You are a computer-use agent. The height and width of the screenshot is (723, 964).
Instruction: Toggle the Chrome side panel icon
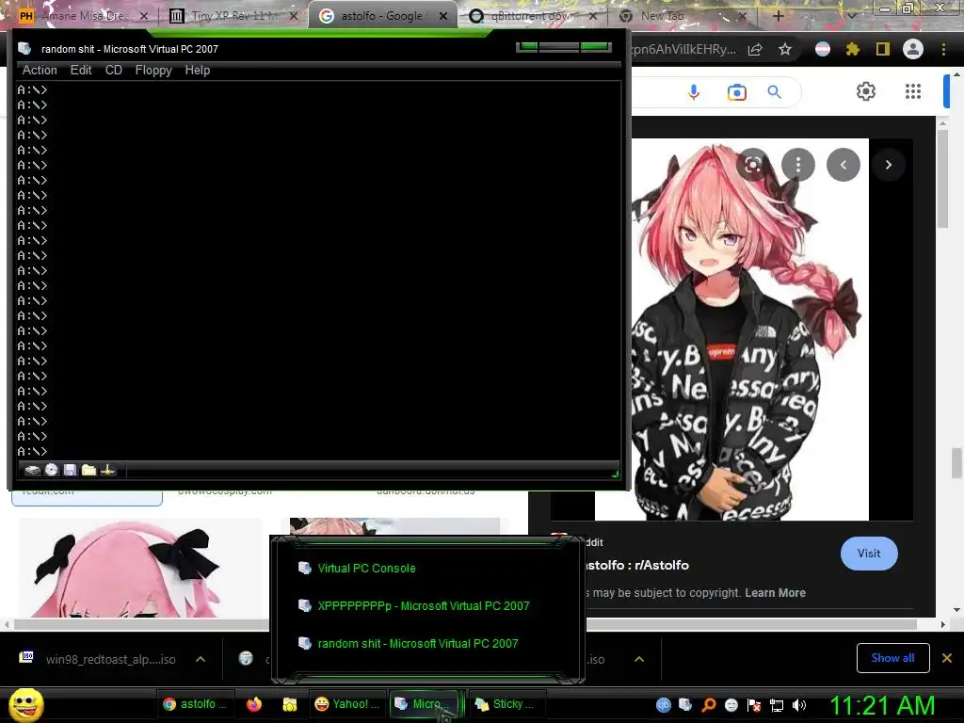(883, 49)
